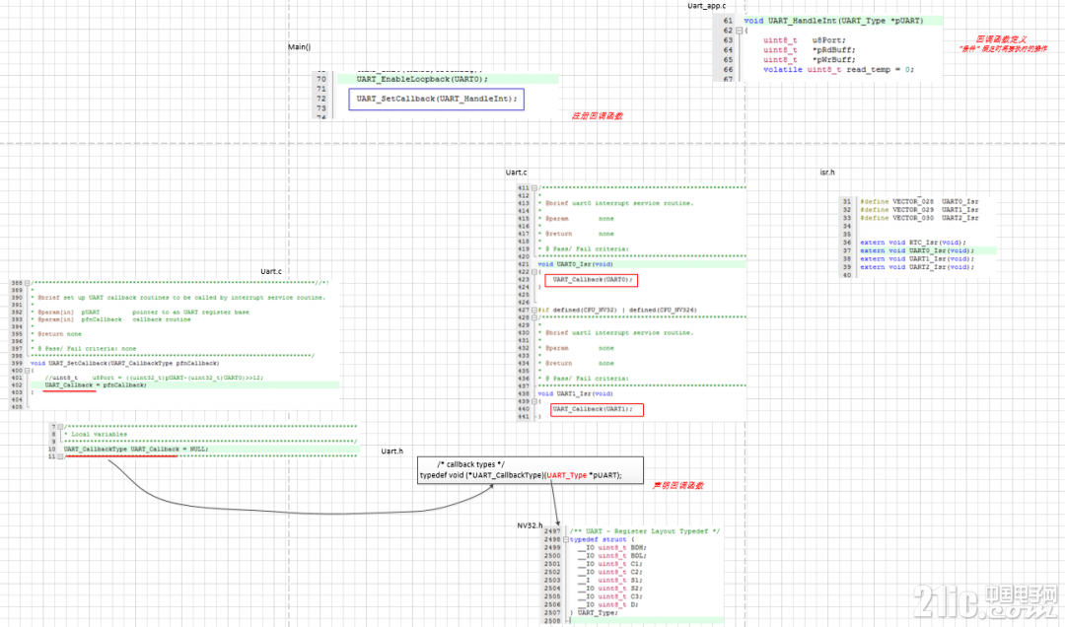The width and height of the screenshot is (1065, 627).
Task: Collapse the comment fold at line 388
Action: tap(28, 283)
